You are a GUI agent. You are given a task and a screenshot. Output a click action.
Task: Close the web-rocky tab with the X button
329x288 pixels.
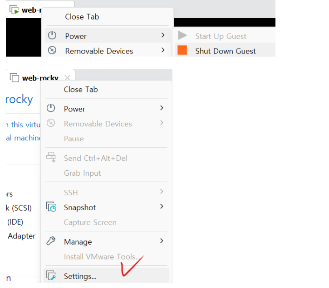click(67, 78)
